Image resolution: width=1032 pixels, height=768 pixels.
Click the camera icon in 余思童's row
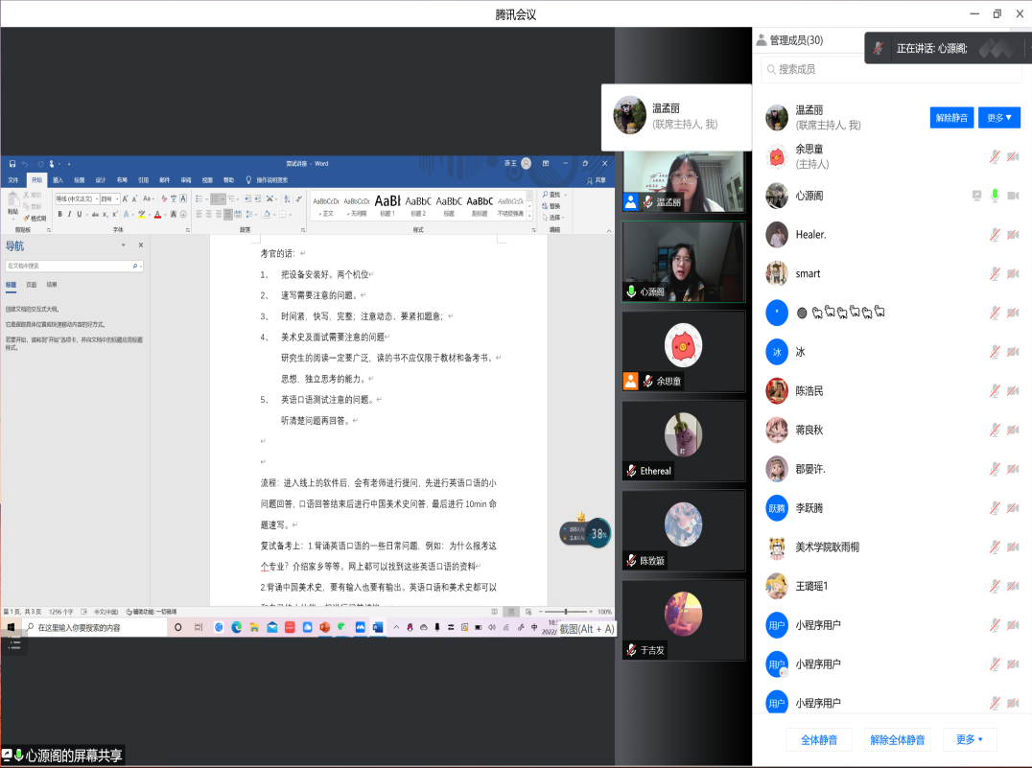coord(1012,156)
